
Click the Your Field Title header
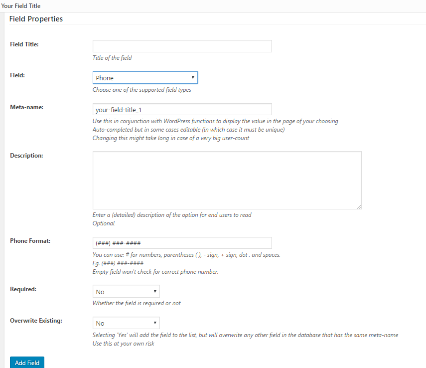[20, 5]
